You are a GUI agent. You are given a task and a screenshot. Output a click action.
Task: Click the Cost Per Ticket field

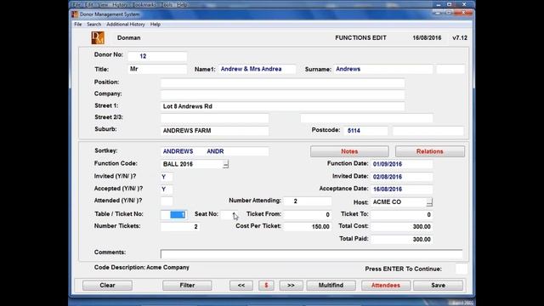308,227
